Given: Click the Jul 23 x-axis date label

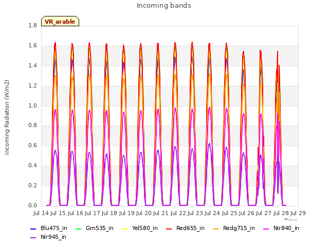Looking at the screenshot, I should (195, 213).
